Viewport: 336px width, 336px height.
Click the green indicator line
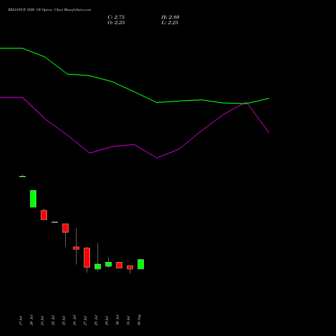coord(134,92)
